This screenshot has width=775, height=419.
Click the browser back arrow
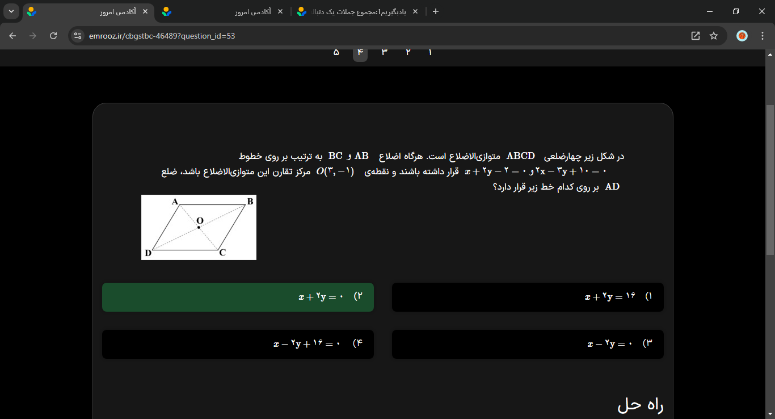tap(12, 36)
